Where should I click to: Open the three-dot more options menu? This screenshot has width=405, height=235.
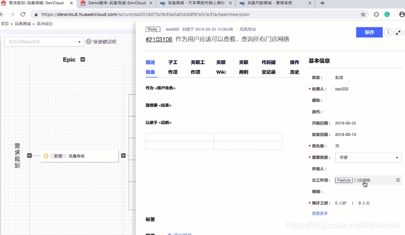tap(388, 32)
